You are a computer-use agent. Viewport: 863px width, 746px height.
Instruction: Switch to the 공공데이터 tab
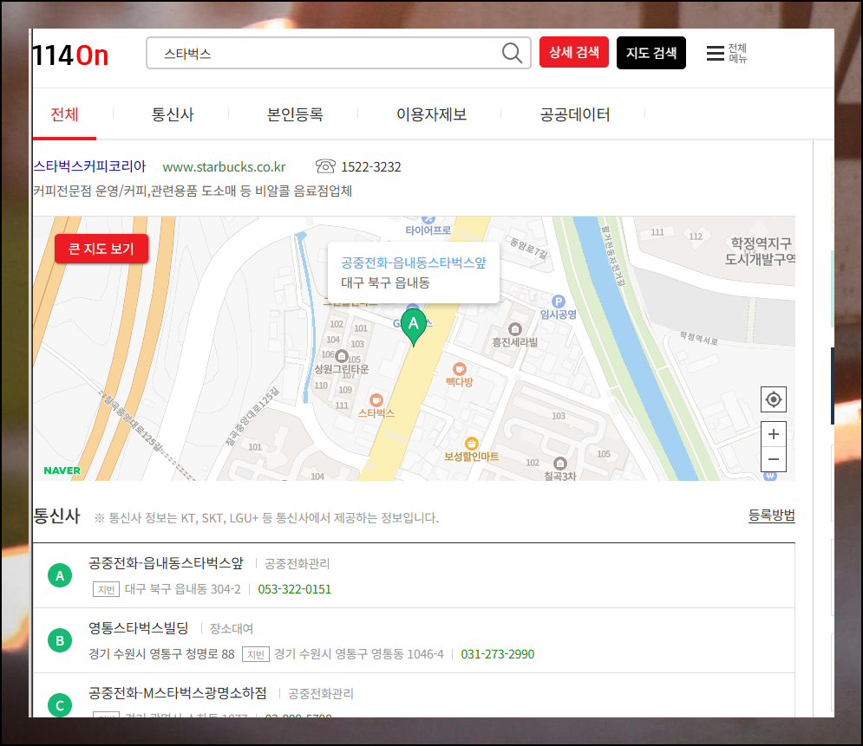(575, 114)
